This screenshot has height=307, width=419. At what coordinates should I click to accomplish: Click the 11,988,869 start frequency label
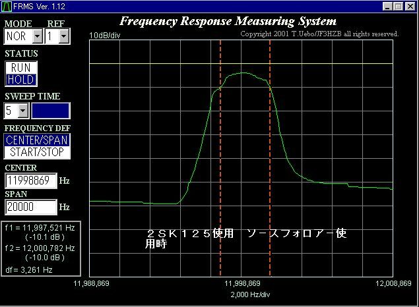92,283
